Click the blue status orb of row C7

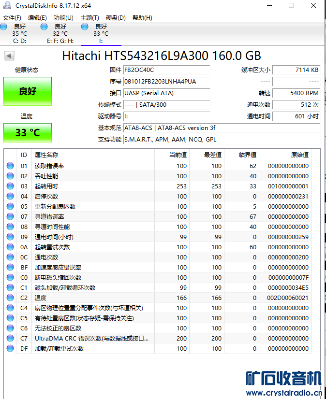(x=10, y=338)
